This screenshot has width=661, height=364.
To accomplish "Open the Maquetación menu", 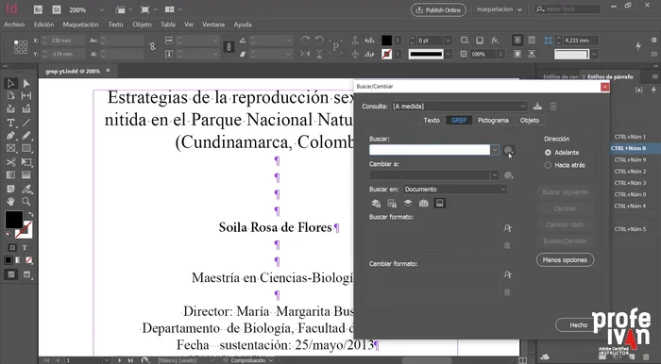I will [80, 25].
